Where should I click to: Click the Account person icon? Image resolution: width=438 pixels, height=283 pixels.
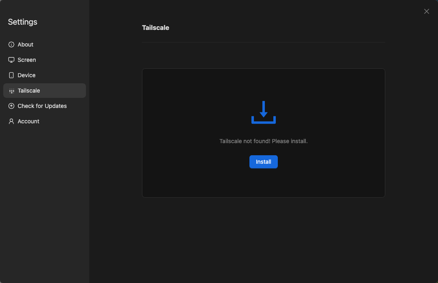tap(11, 121)
